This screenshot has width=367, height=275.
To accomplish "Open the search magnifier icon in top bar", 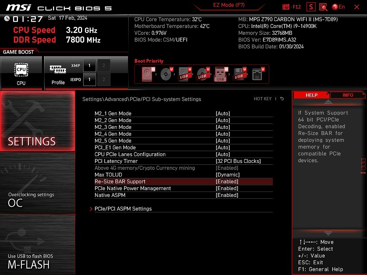I will (x=323, y=7).
